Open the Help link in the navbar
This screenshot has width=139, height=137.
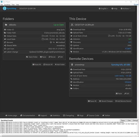point(114,8)
